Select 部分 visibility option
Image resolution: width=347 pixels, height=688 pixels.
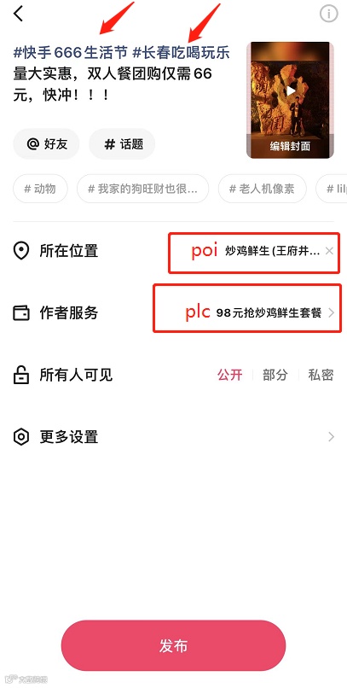(x=275, y=375)
